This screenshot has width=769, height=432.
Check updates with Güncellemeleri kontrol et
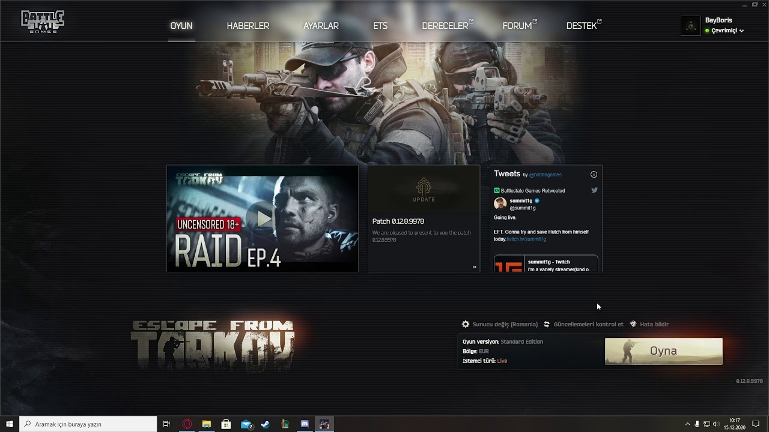(589, 325)
